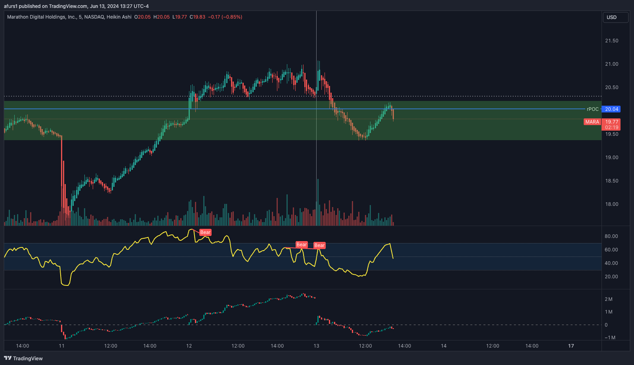Screen dimensions: 634x365
Task: Click the blue 20.04 price tag
Action: pyautogui.click(x=611, y=109)
